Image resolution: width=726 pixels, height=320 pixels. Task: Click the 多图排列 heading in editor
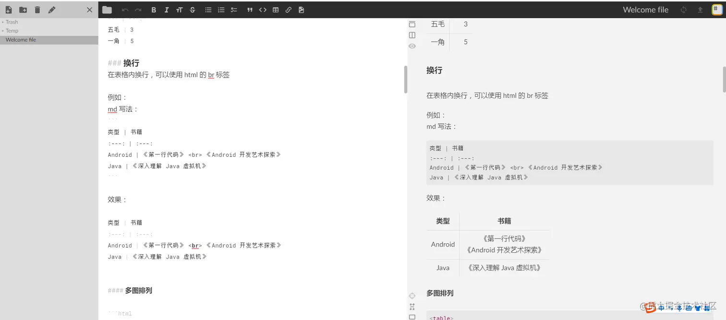point(139,290)
